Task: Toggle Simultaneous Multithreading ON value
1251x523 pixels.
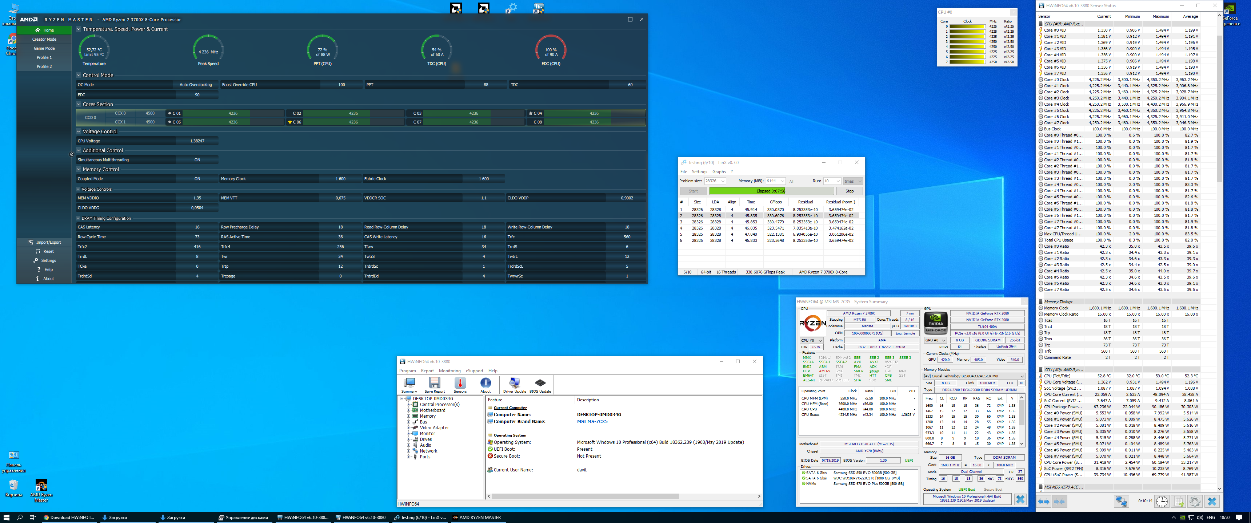Action: (197, 159)
